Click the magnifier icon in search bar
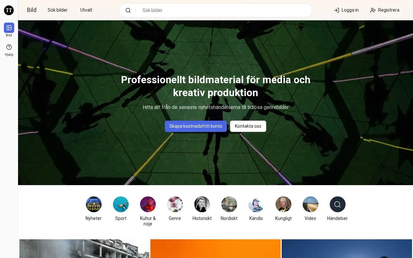The image size is (413, 258). 128,10
